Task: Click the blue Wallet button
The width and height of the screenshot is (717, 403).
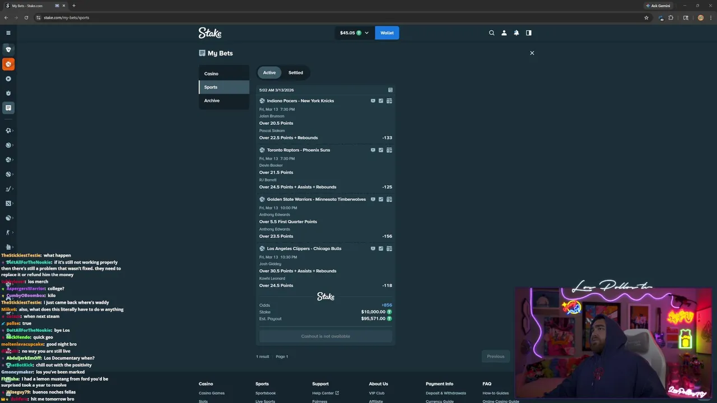Action: point(387,33)
